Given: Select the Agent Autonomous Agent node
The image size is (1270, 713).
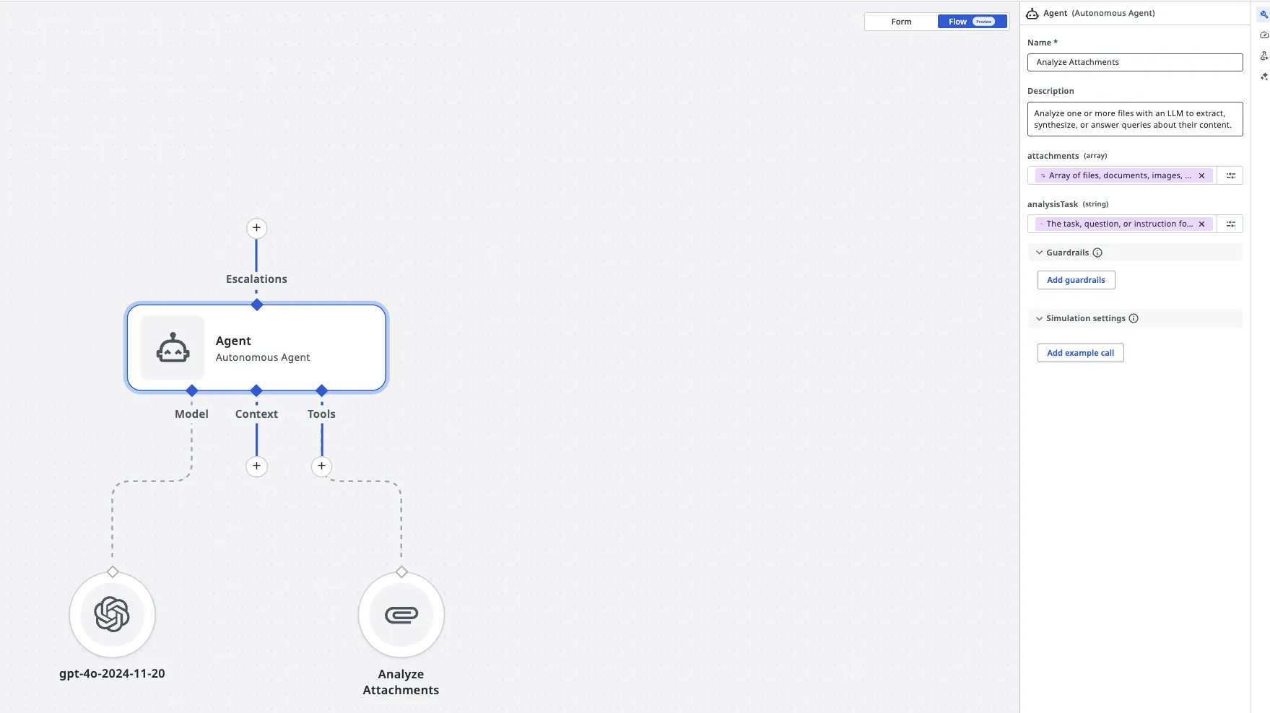Looking at the screenshot, I should coord(256,347).
